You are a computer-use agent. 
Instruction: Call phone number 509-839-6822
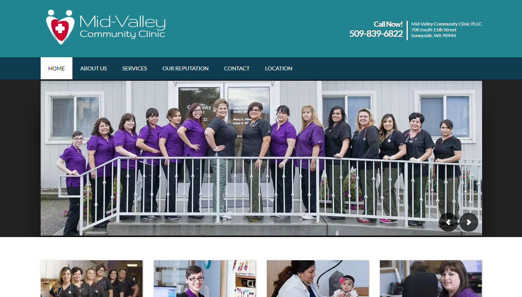[x=376, y=34]
